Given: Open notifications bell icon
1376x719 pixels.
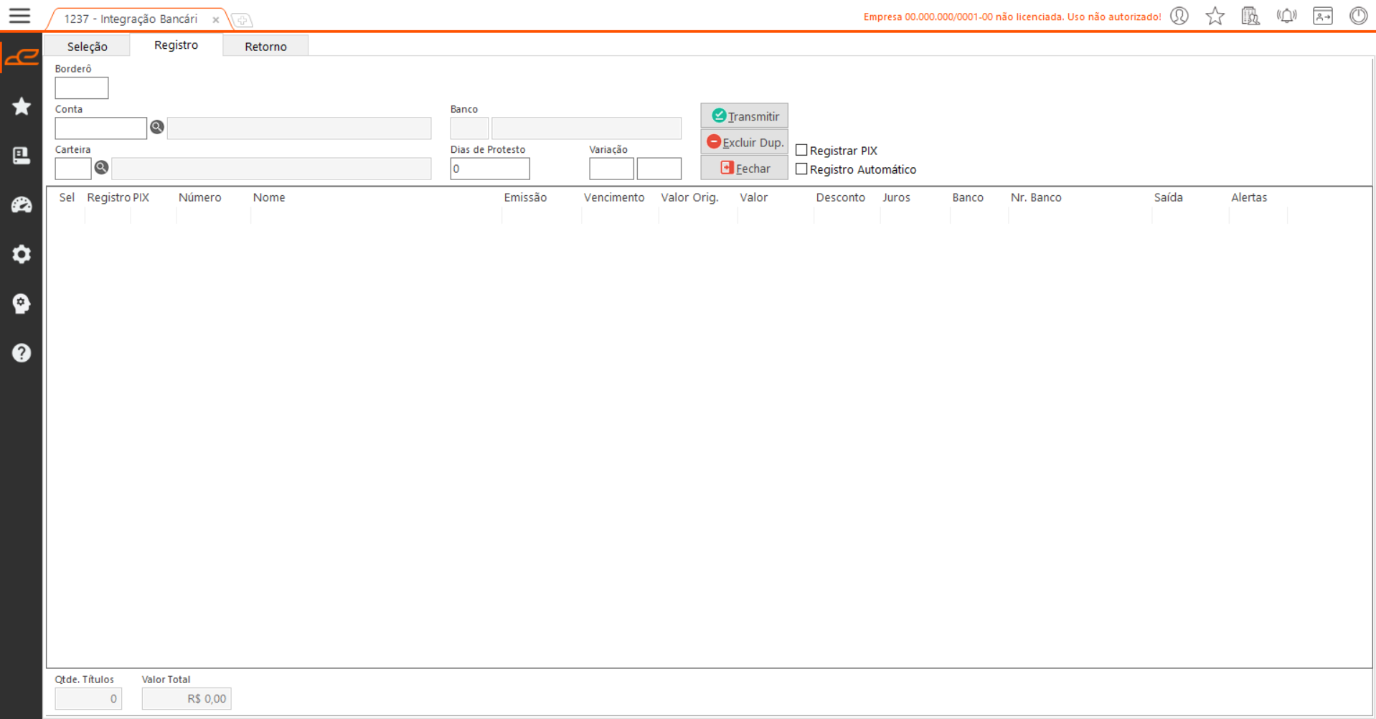Looking at the screenshot, I should [x=1287, y=16].
